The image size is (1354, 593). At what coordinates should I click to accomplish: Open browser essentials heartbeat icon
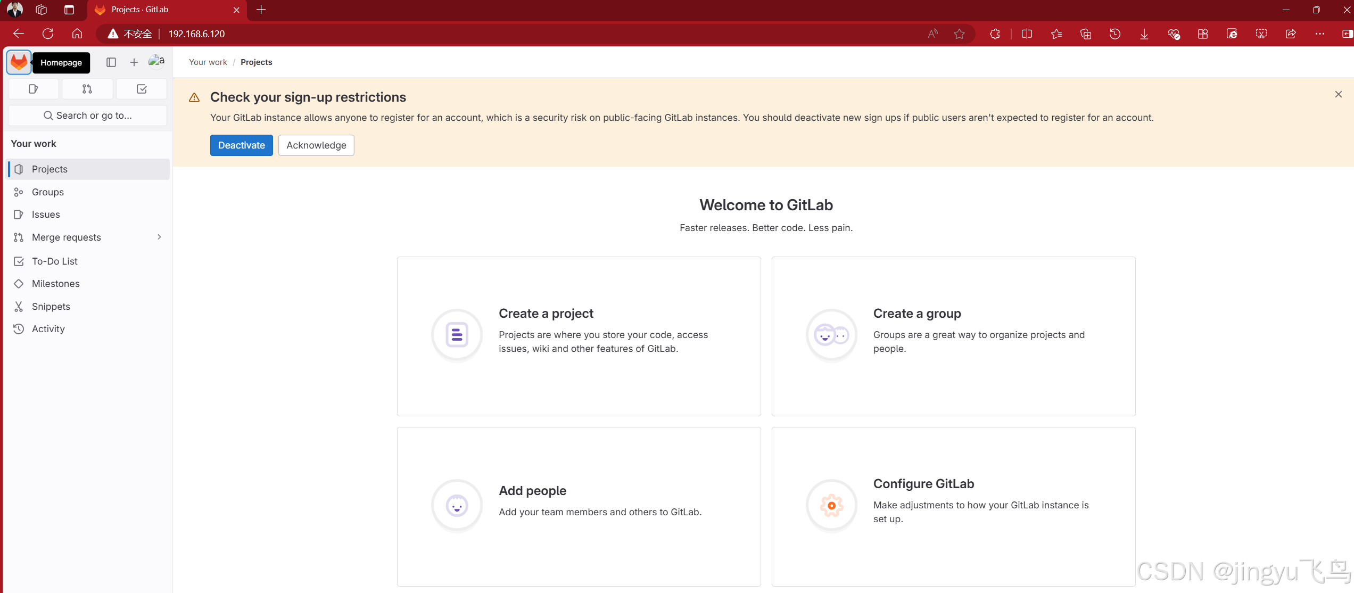point(1174,34)
